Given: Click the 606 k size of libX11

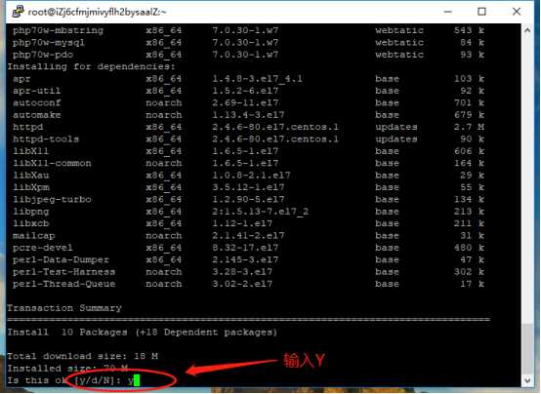Looking at the screenshot, I should click(470, 151).
